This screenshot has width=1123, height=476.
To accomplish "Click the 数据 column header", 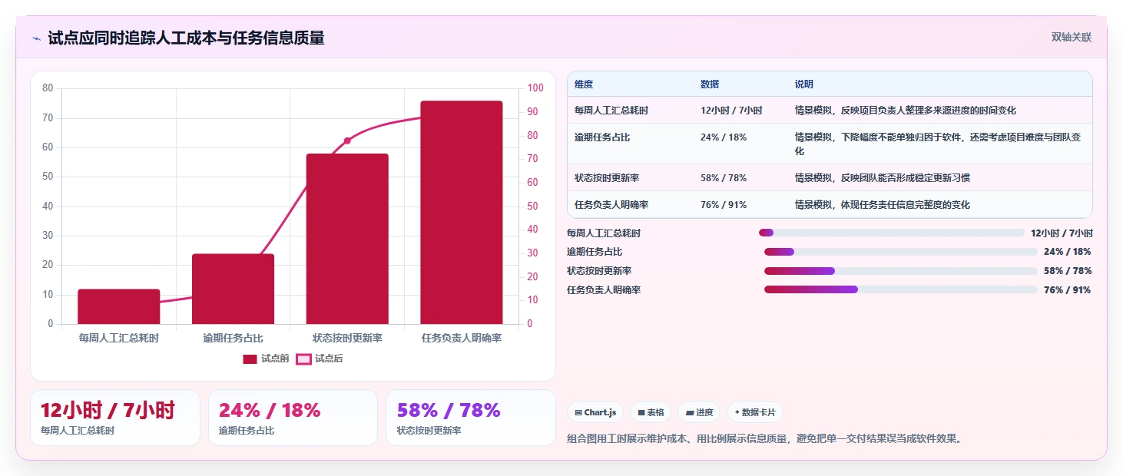I will [710, 84].
